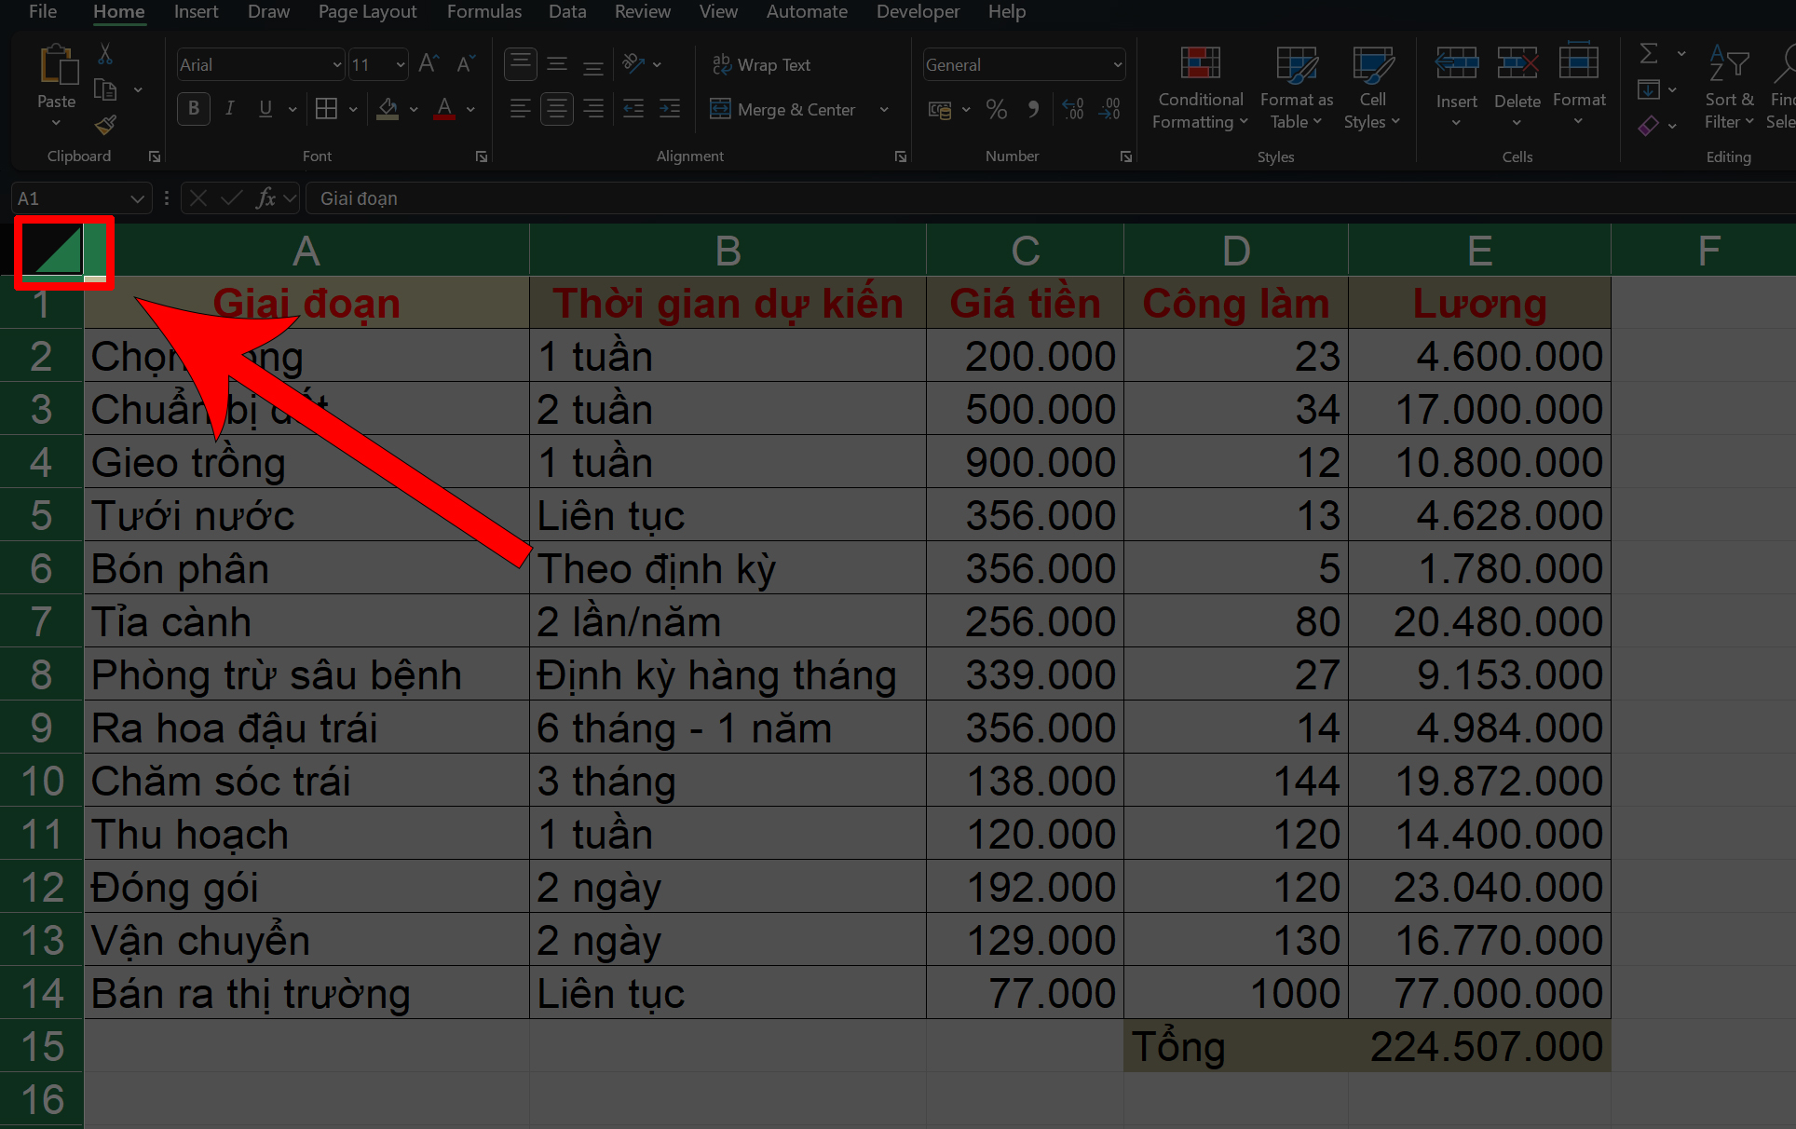Image resolution: width=1796 pixels, height=1129 pixels.
Task: Click column B header
Action: click(x=728, y=250)
